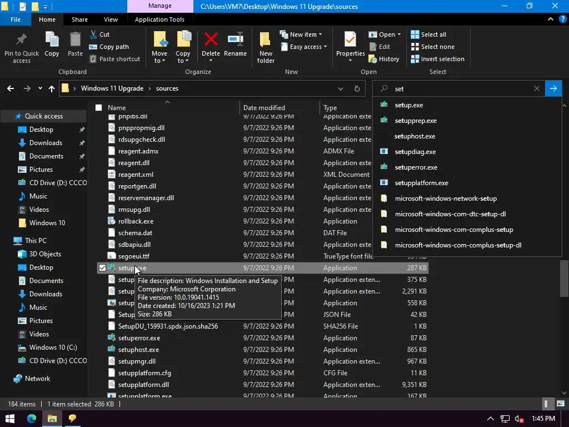Expand address bar previous locations dropdown
The width and height of the screenshot is (569, 427).
[x=341, y=88]
